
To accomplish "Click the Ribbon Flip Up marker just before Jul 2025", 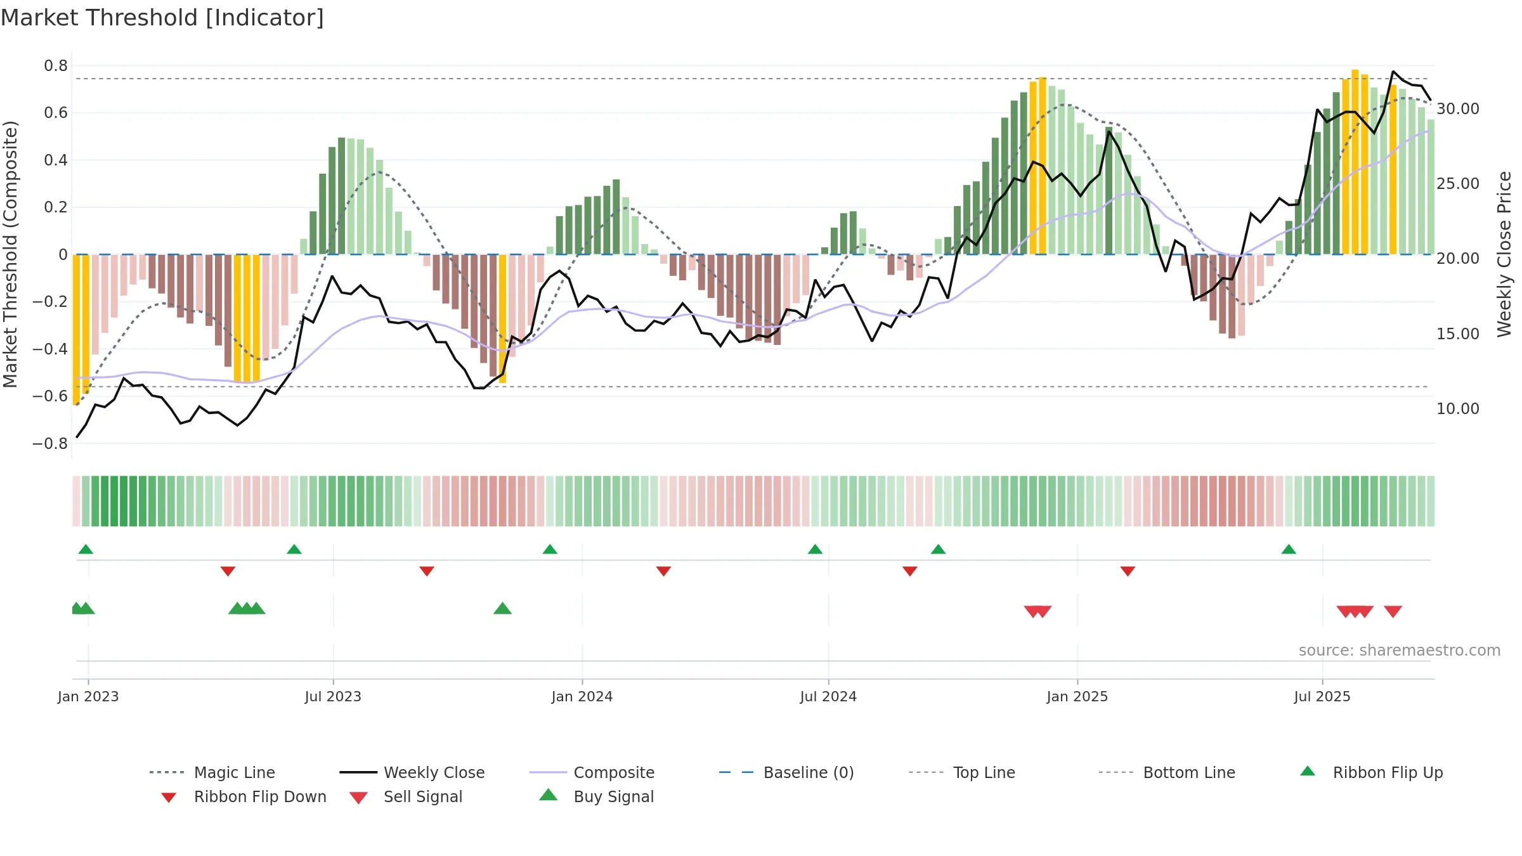I will [1289, 549].
